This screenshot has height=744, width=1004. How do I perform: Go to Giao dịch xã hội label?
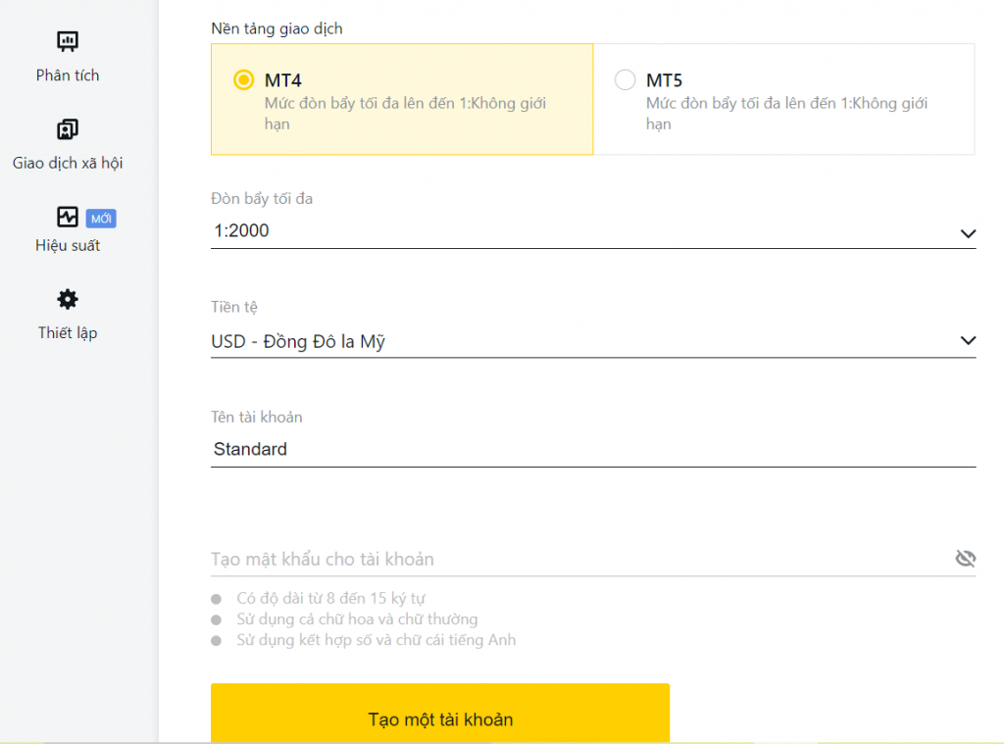coord(68,164)
